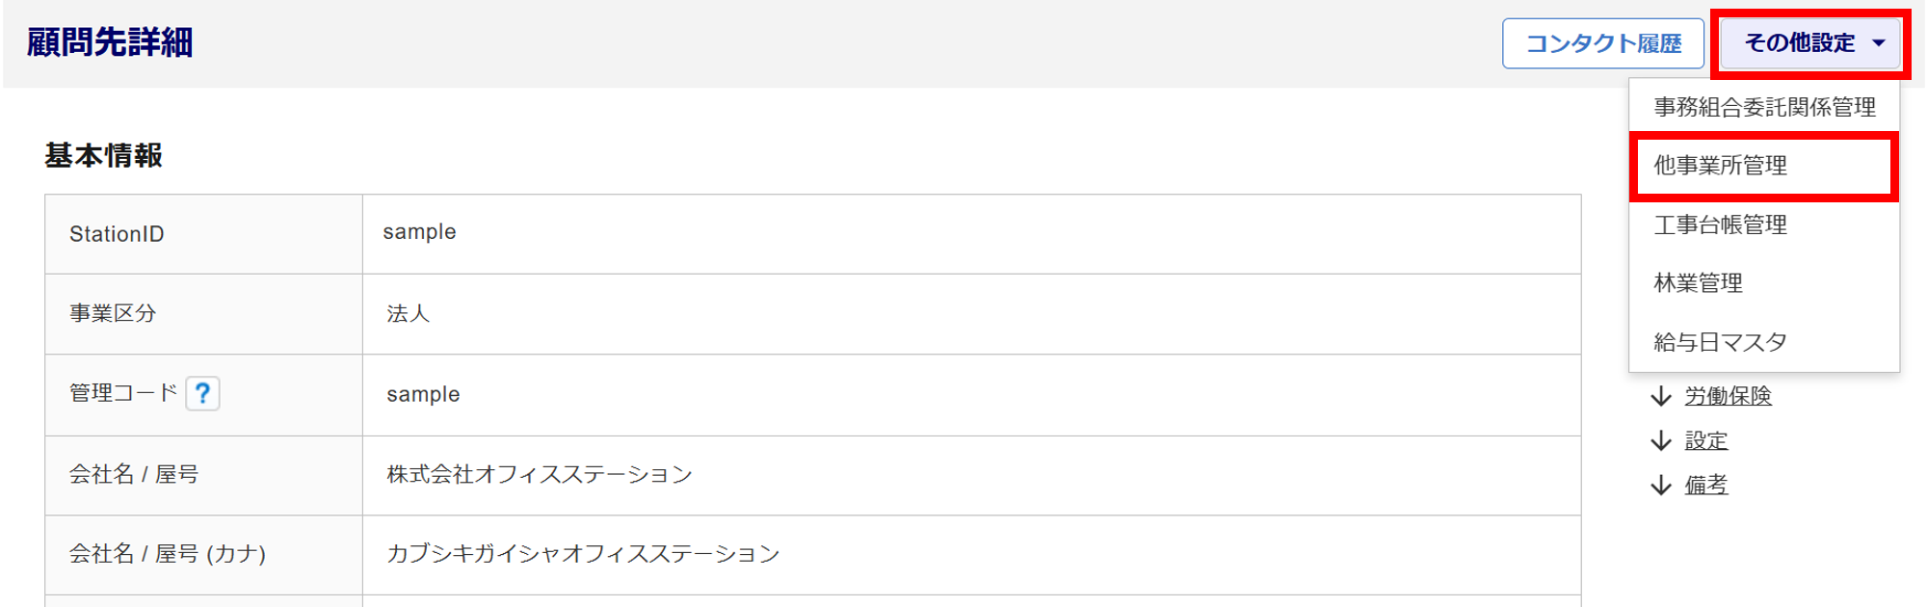Jump to the 設定 section link
The width and height of the screenshot is (1927, 607).
click(x=1706, y=441)
